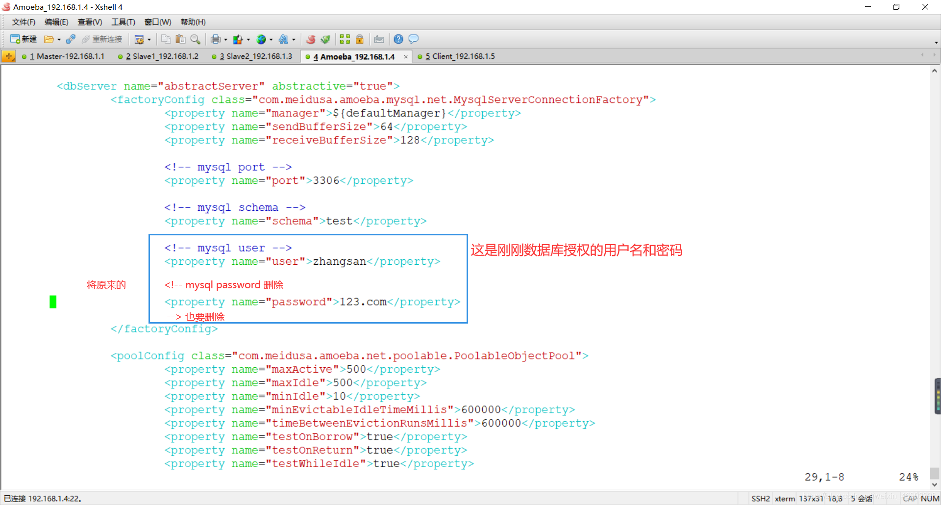
Task: Click the keyboard key-mapping icon
Action: coord(379,39)
